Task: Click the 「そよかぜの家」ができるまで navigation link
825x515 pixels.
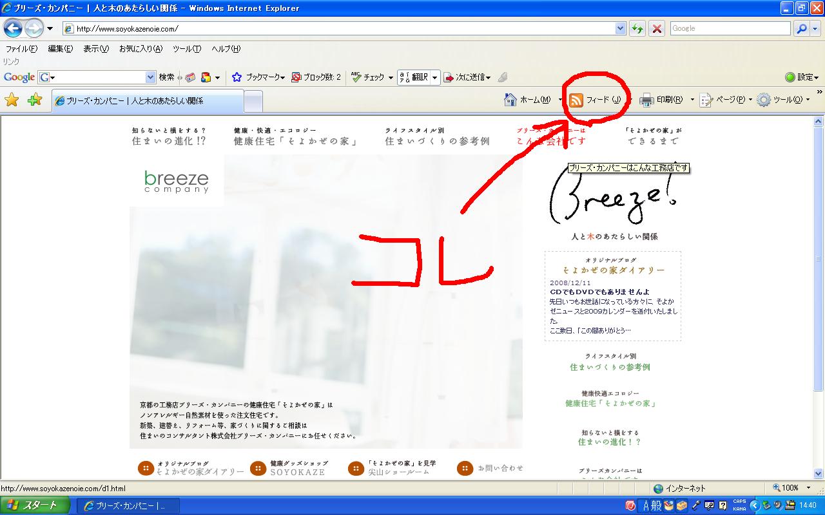Action: point(653,136)
